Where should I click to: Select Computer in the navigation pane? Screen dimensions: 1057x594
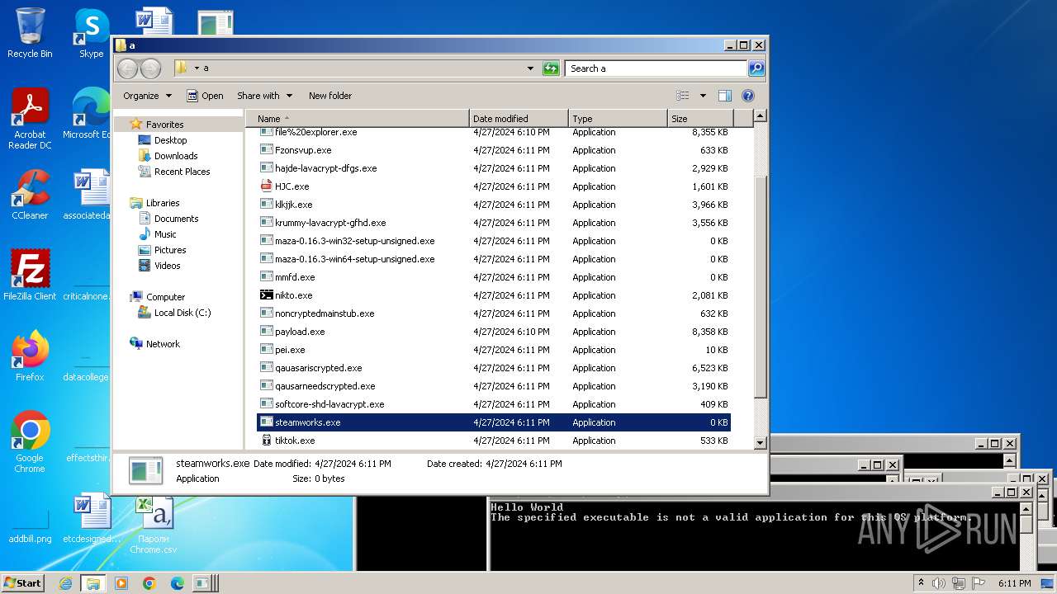coord(165,297)
